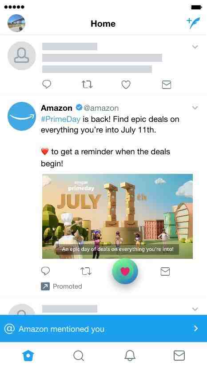Go to the Home tab birdhouse icon
This screenshot has width=207, height=370.
tap(28, 355)
